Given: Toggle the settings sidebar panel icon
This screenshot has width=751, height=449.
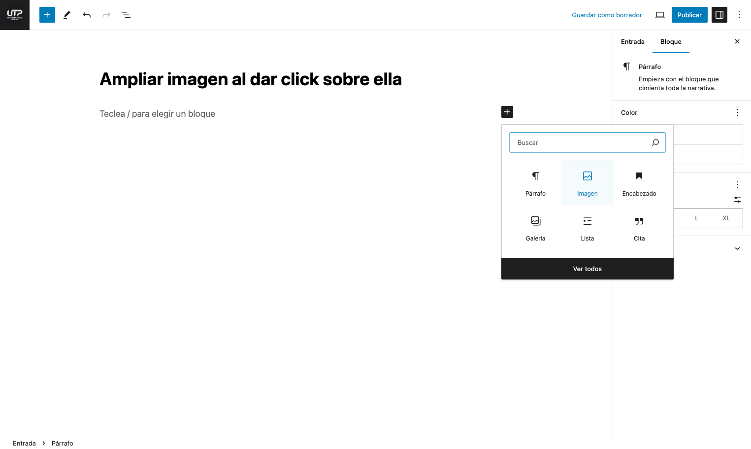Looking at the screenshot, I should coord(719,15).
